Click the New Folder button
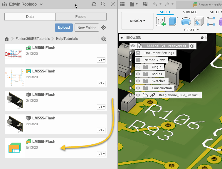 87,28
